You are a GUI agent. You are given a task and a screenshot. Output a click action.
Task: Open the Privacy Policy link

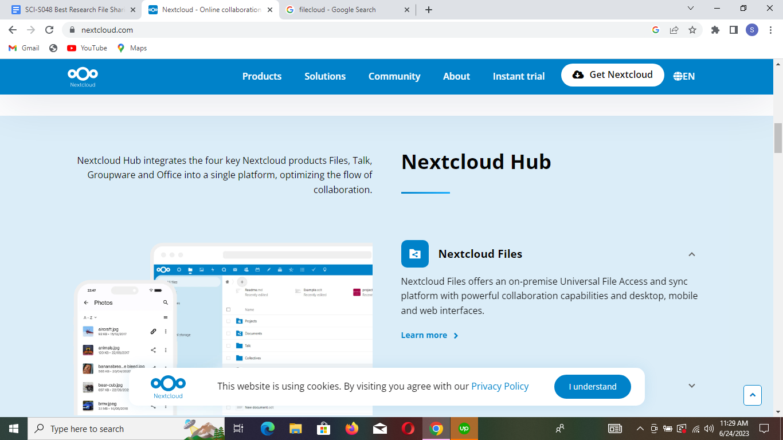tap(499, 386)
